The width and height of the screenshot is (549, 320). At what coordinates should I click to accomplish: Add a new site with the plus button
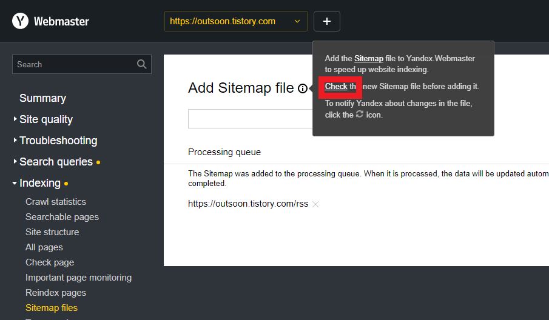pos(326,21)
